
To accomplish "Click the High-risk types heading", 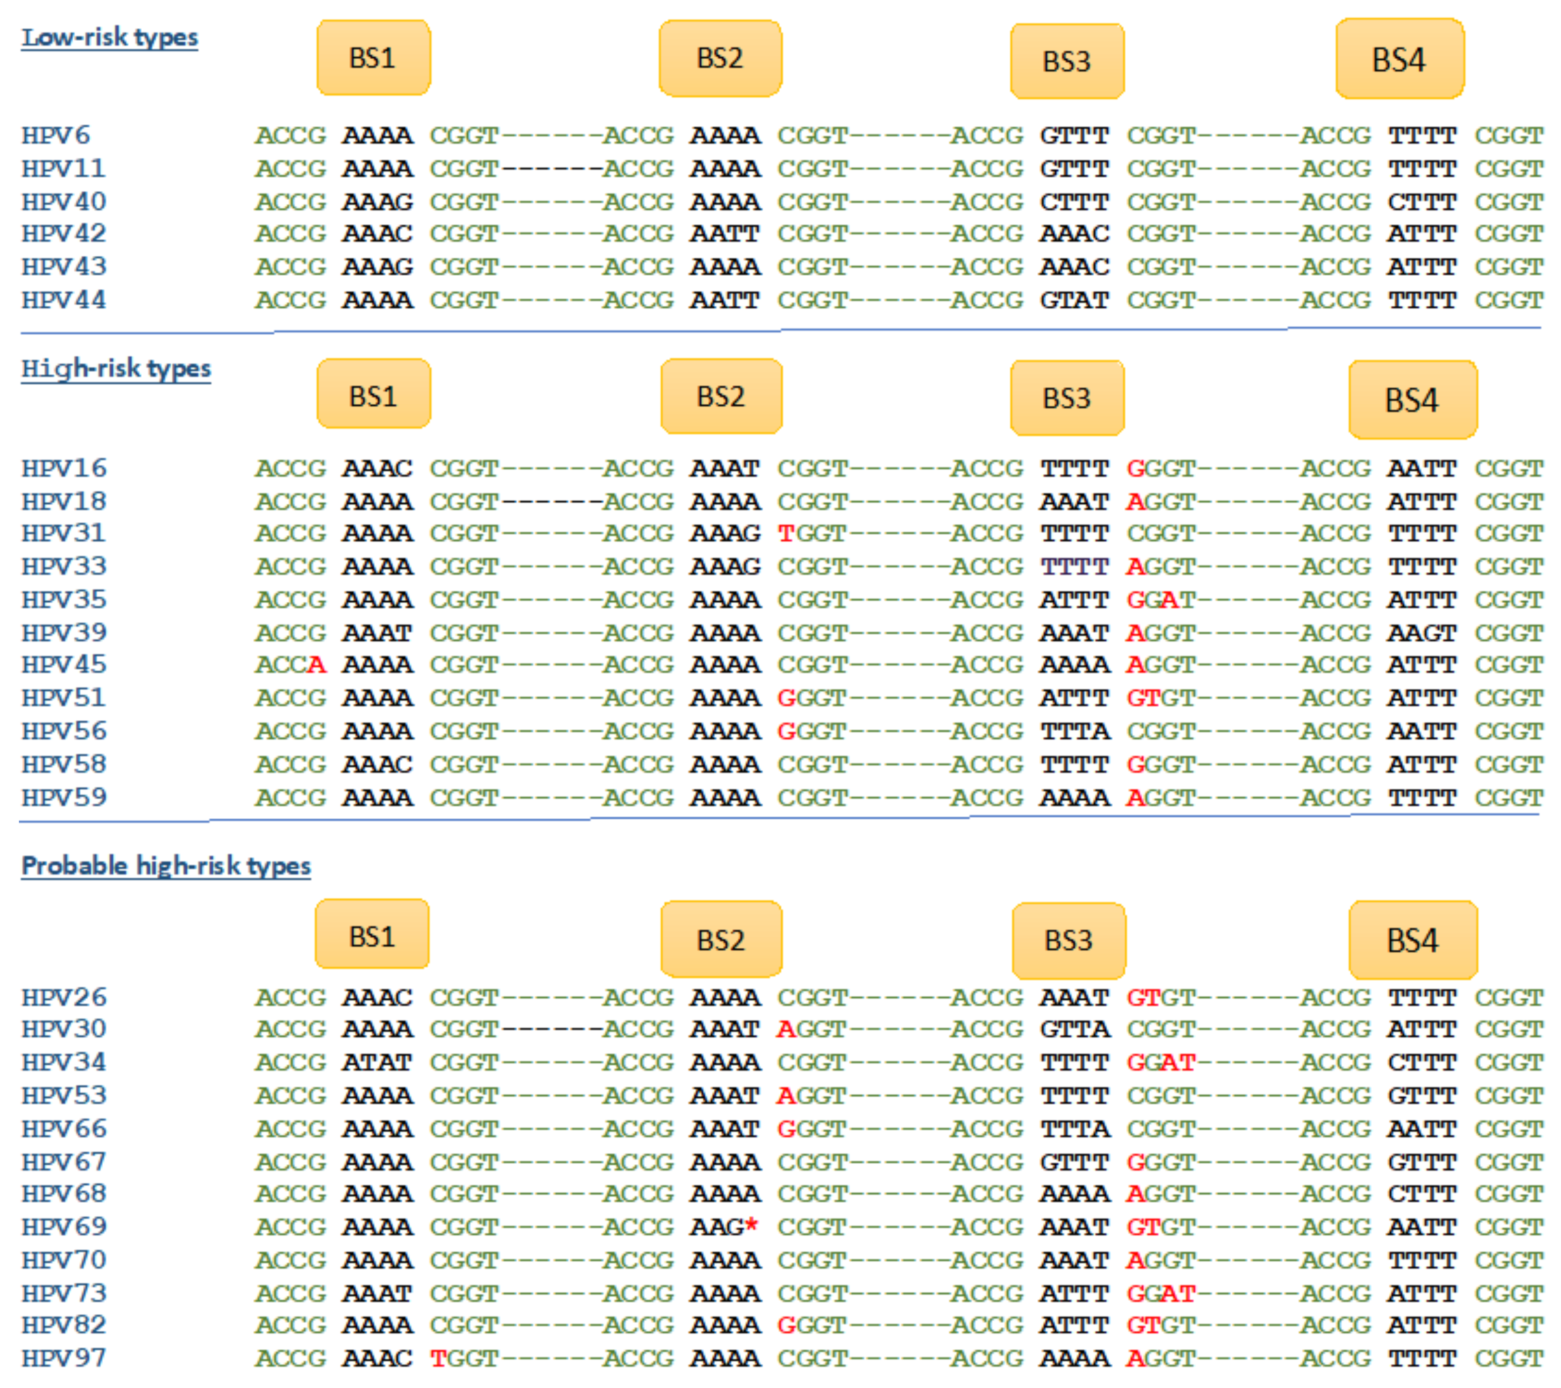I will tap(116, 369).
